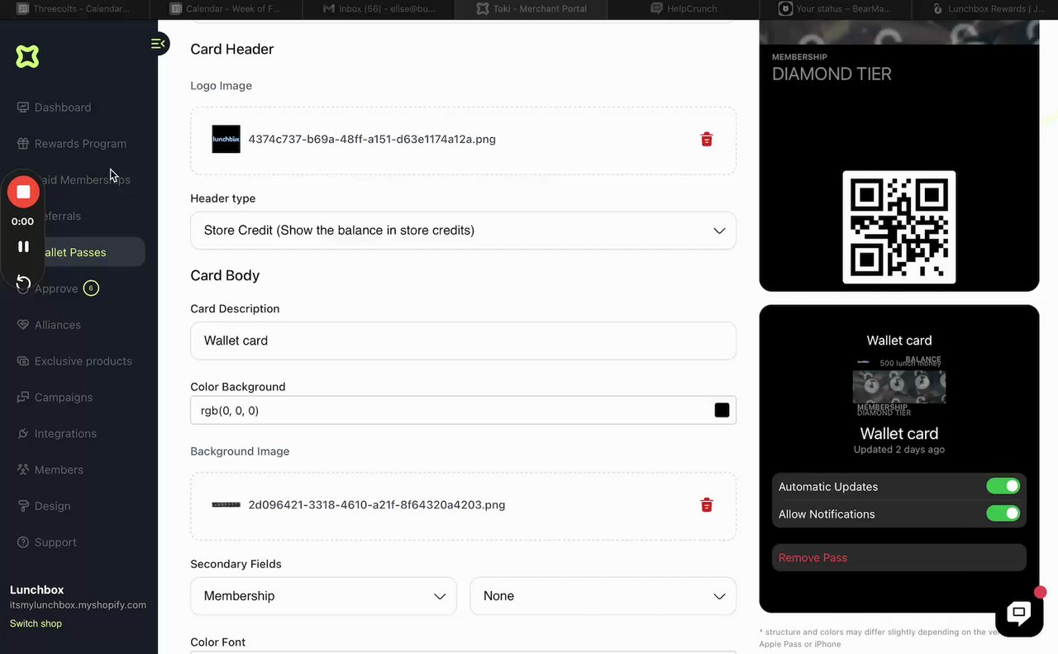Image resolution: width=1058 pixels, height=654 pixels.
Task: Switch to Your status BearMa... tab
Action: pyautogui.click(x=835, y=9)
